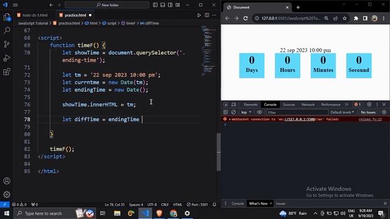Open the top JavaScript context dropdown
Screen dimensions: 390x219
pyautogui.click(x=246, y=112)
